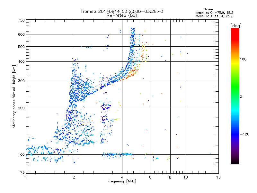This screenshot has width=257, height=193.
Task: Click the '[deg]' colorbar unit label
Action: [x=236, y=26]
